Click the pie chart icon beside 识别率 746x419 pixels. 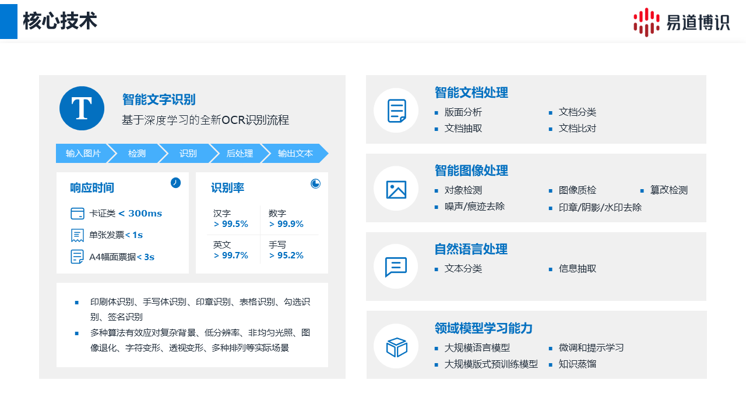pyautogui.click(x=315, y=184)
